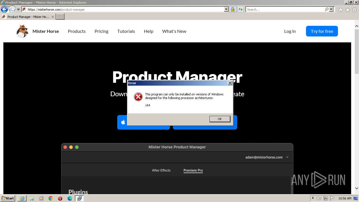Screen dimensions: 359x202
Task: Click the Mister Horse Product Manager title
Action: point(177,147)
